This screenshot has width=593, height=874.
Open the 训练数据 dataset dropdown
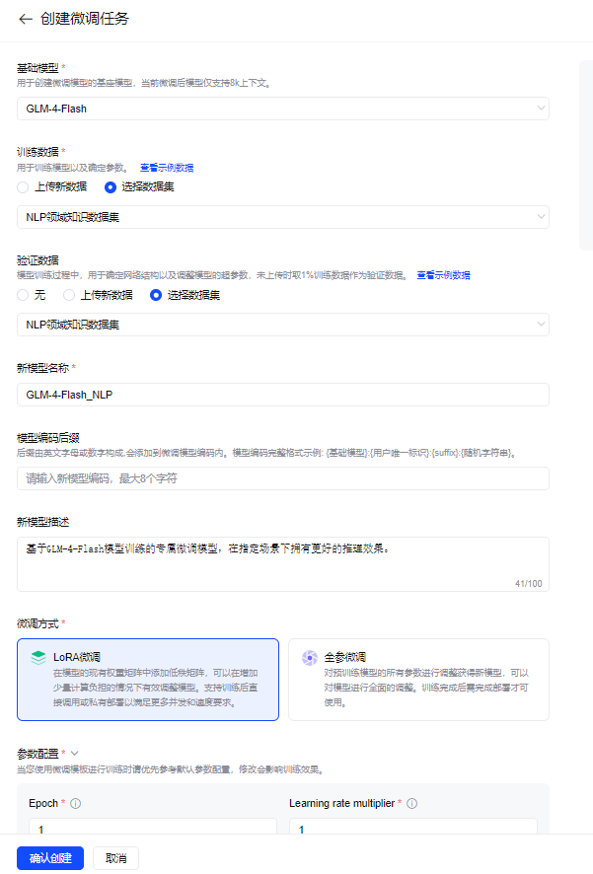(x=283, y=217)
